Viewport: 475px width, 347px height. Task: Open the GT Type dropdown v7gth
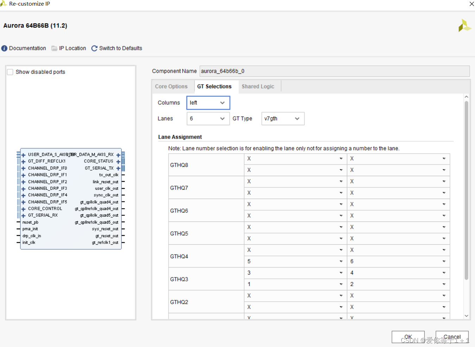pyautogui.click(x=283, y=118)
